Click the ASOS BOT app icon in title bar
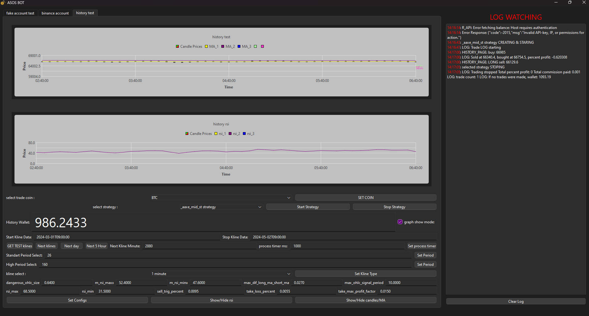Viewport: 589px width, 316px height. click(x=3, y=2)
